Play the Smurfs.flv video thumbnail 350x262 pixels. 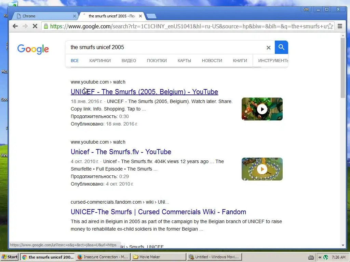tap(262, 169)
